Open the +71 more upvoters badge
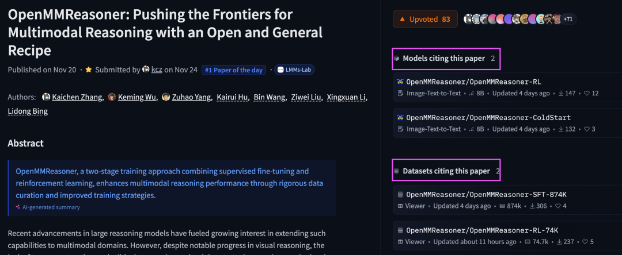Image resolution: width=622 pixels, height=255 pixels. click(568, 19)
